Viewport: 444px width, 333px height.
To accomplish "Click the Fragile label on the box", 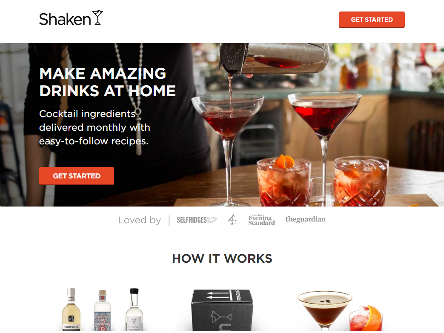I will (238, 295).
